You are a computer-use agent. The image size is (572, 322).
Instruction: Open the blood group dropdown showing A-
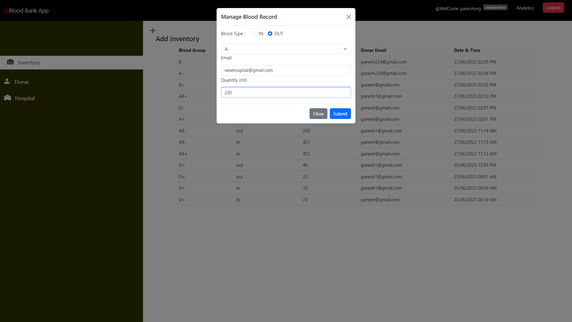[285, 49]
